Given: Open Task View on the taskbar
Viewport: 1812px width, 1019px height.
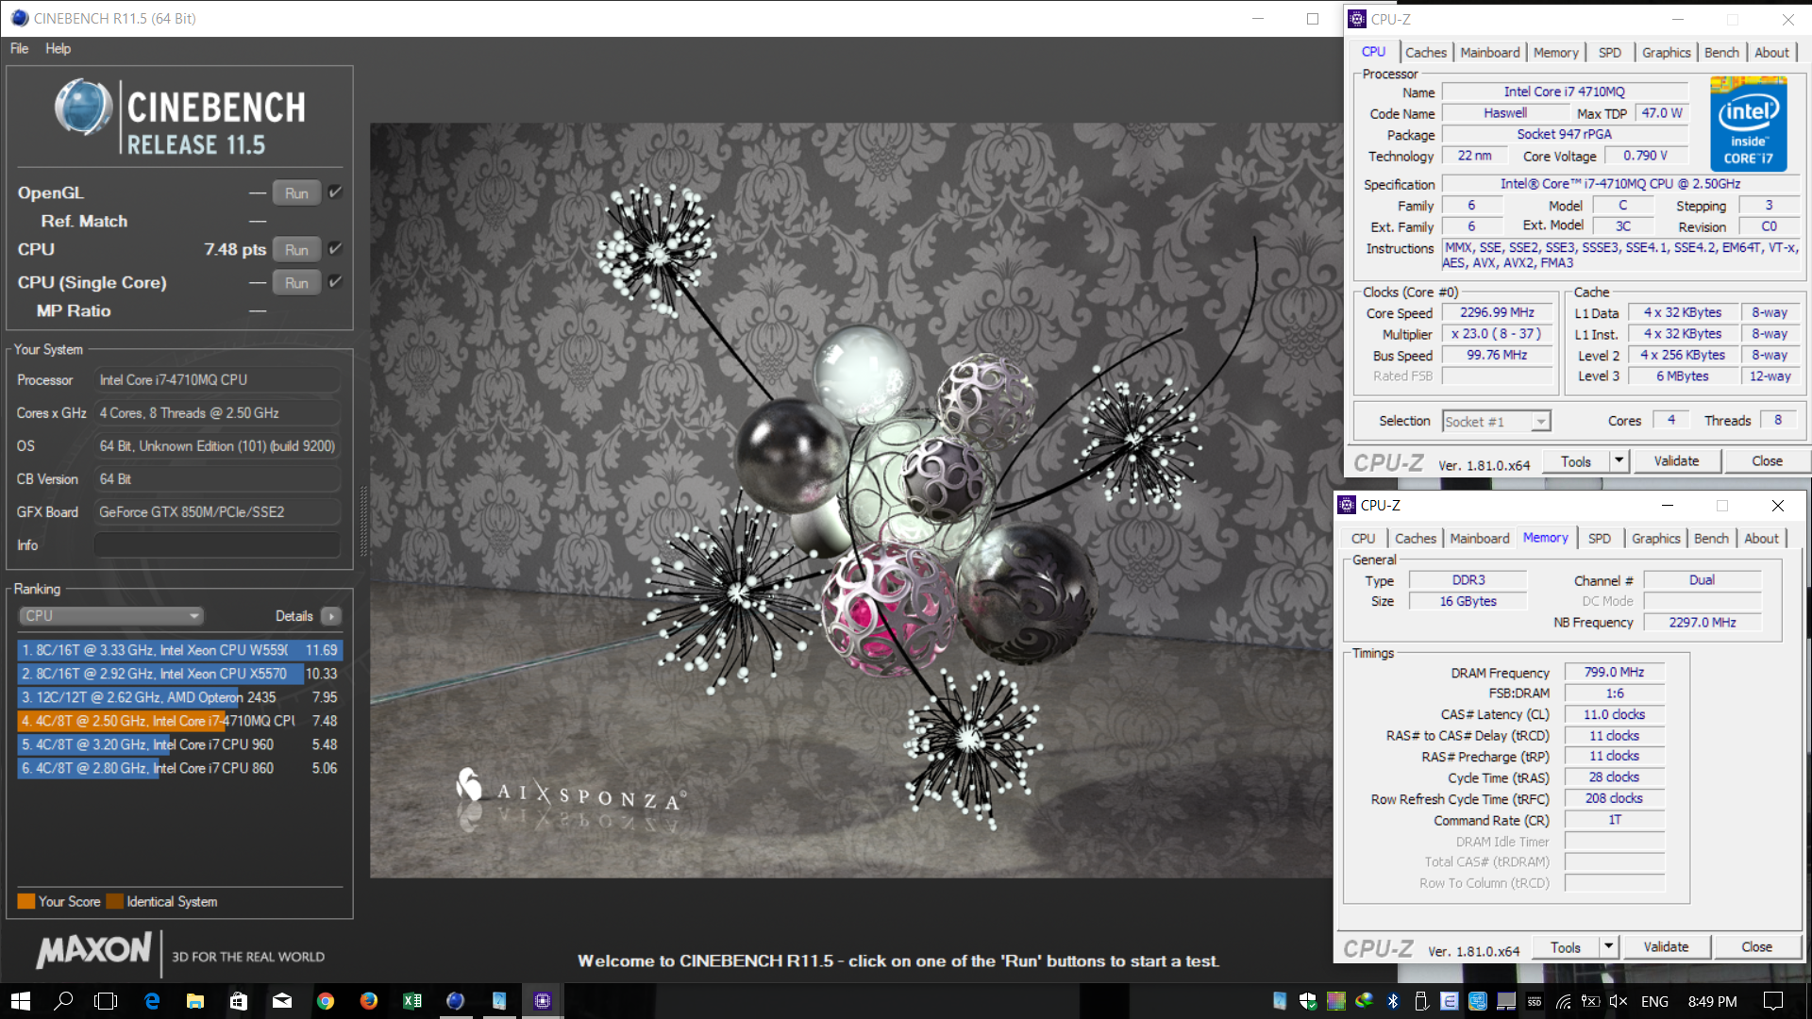Looking at the screenshot, I should tap(107, 1001).
